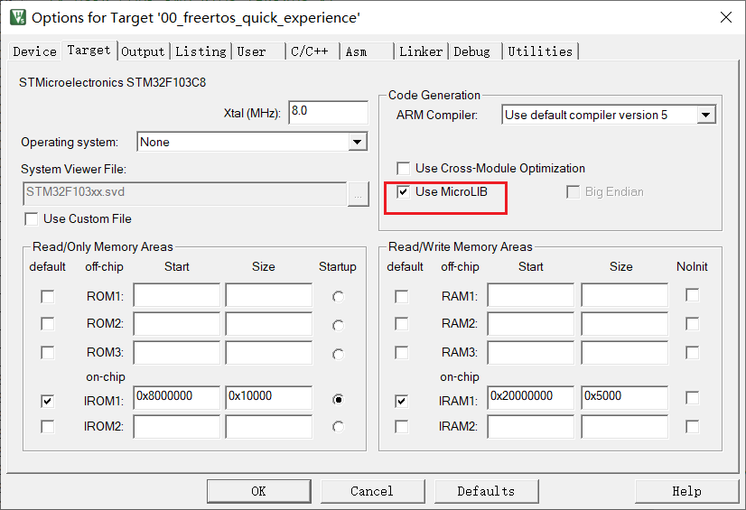Select the ROM1 Startup radio button
This screenshot has height=510, width=746.
tap(339, 297)
